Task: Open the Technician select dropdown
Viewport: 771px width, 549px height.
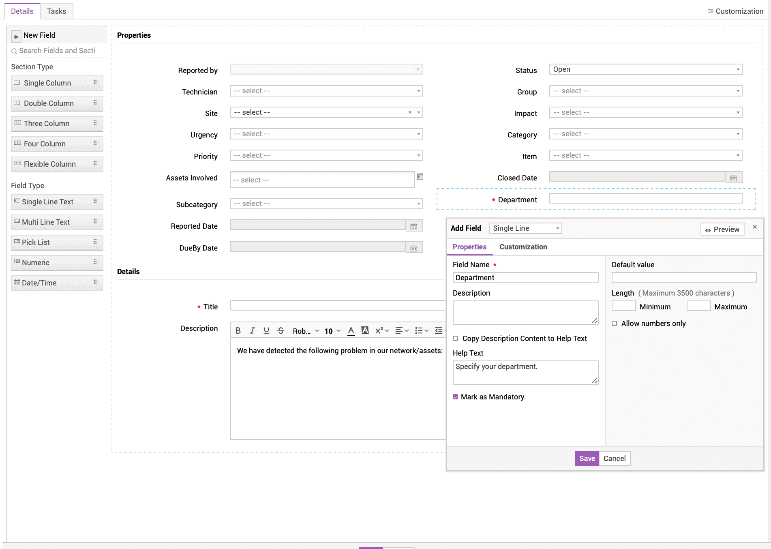Action: point(326,91)
